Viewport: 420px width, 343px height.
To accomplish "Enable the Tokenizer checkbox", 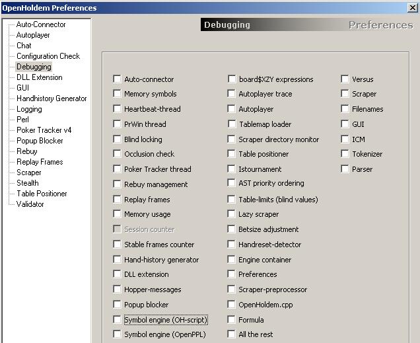I will pos(345,154).
